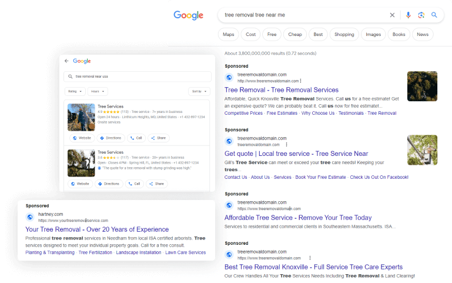This screenshot has width=452, height=283.
Task: Open the three-dot menu of the first sponsored ad
Action: pos(301,81)
